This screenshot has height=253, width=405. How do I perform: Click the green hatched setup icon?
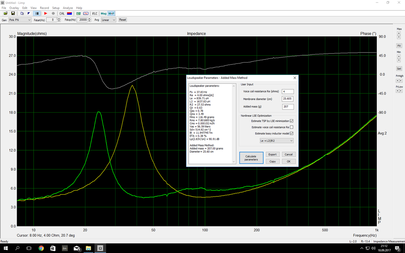[x=78, y=13]
